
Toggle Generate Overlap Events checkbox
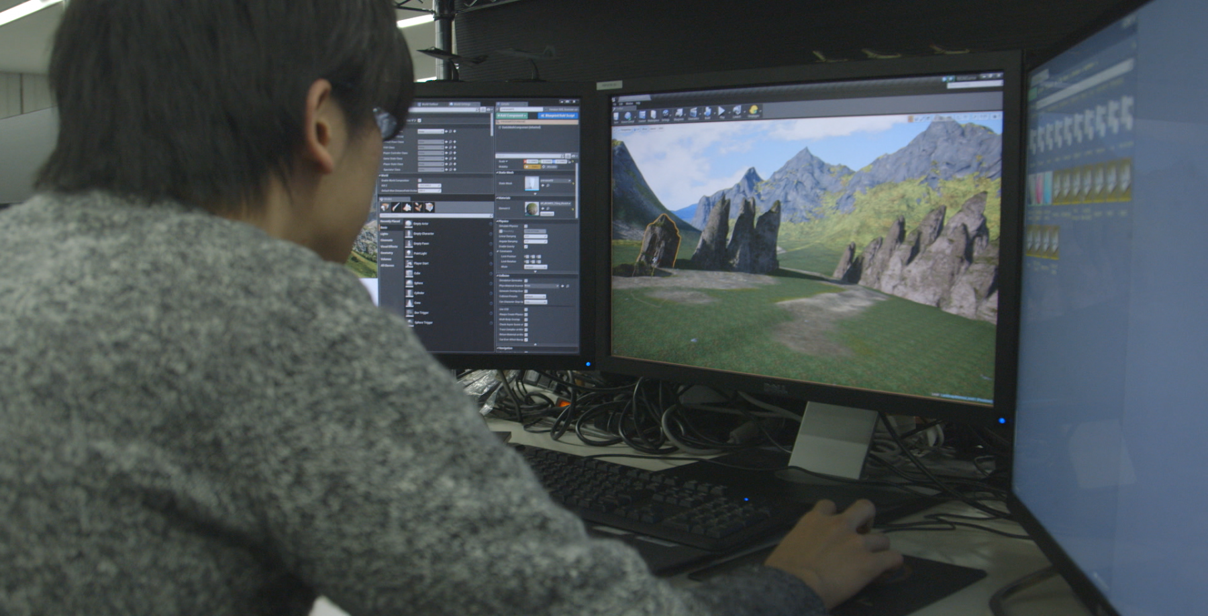(x=526, y=291)
